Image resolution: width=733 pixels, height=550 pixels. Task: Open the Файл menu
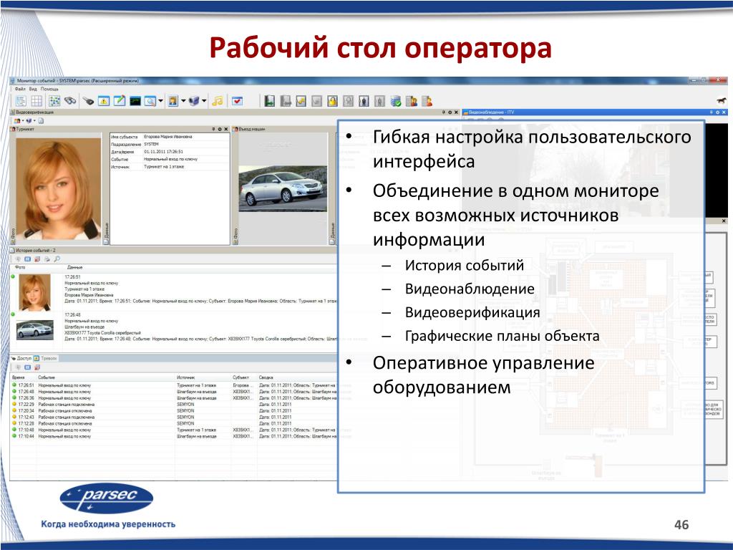coord(20,89)
